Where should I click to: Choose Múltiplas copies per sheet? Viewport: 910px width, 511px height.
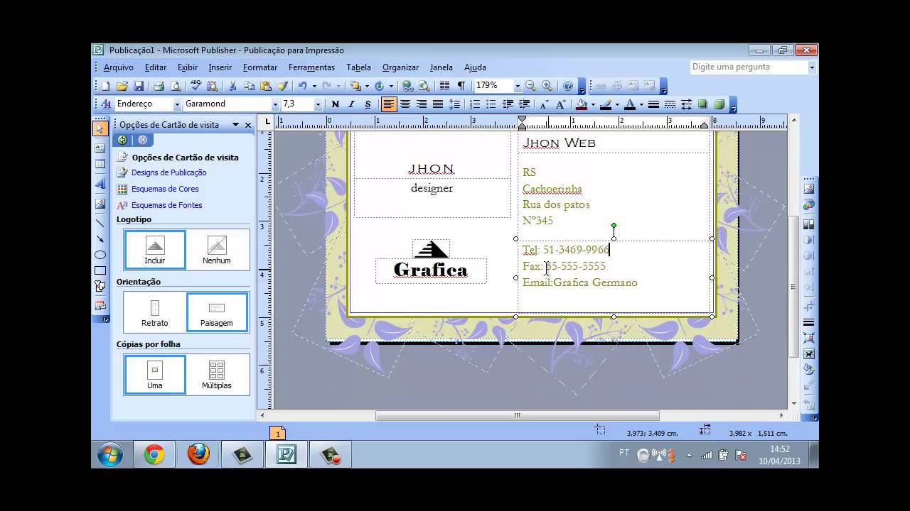point(217,374)
